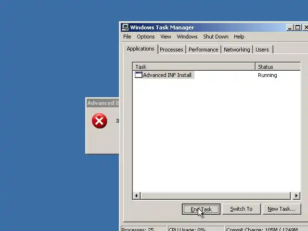Select the Applications tab
The width and height of the screenshot is (308, 231).
[x=141, y=49]
